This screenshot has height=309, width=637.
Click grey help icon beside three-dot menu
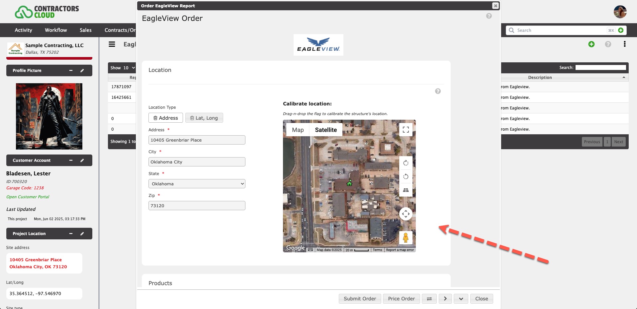(x=608, y=44)
